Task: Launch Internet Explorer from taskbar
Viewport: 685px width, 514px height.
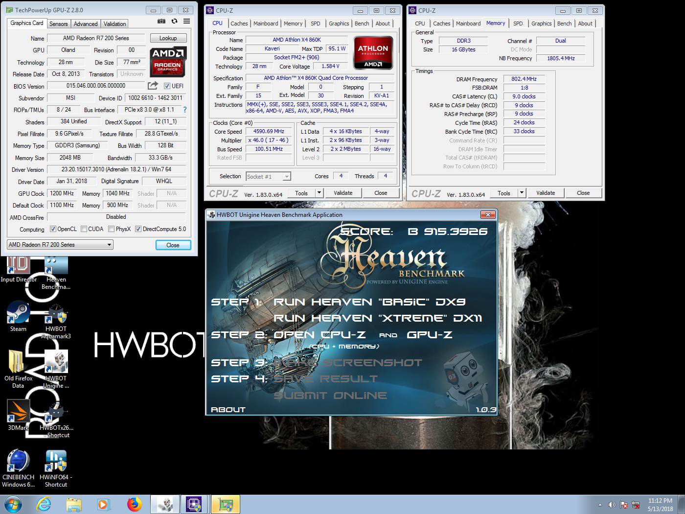Action: [44, 504]
